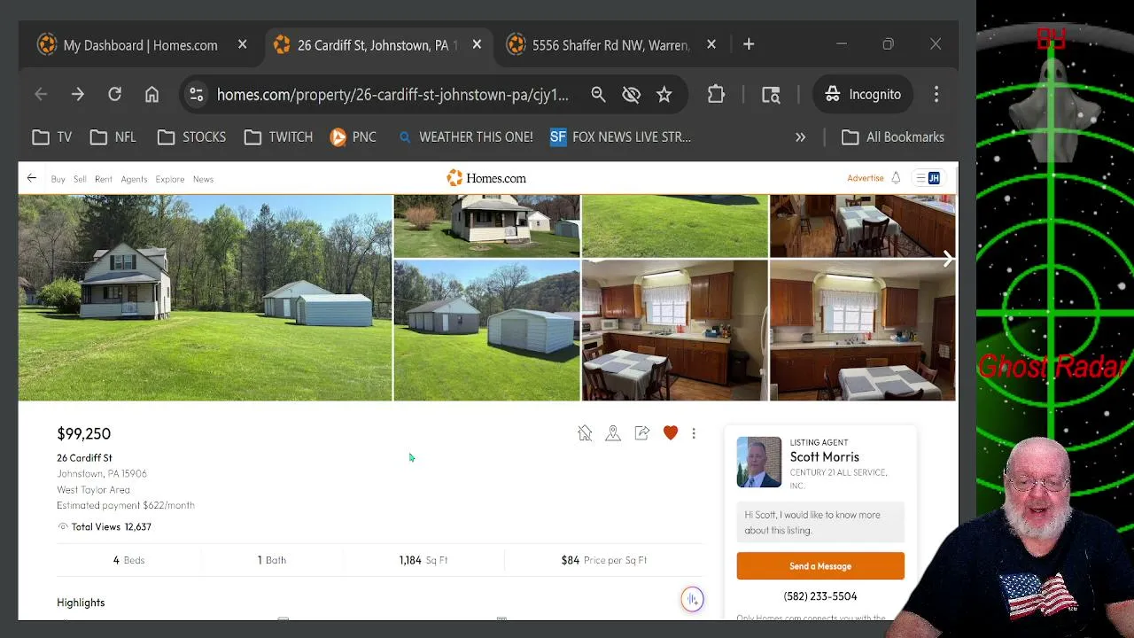Click the browser back arrow
Viewport: 1134px width, 638px height.
[x=41, y=94]
